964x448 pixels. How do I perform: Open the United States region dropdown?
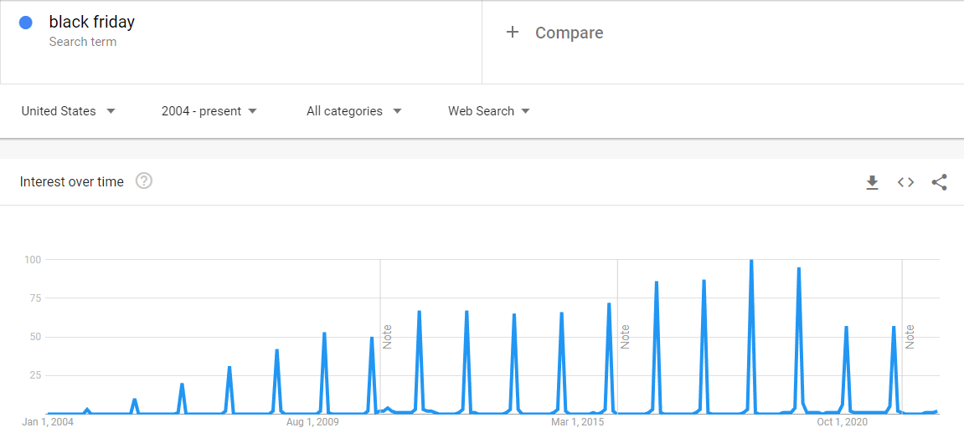tap(68, 111)
